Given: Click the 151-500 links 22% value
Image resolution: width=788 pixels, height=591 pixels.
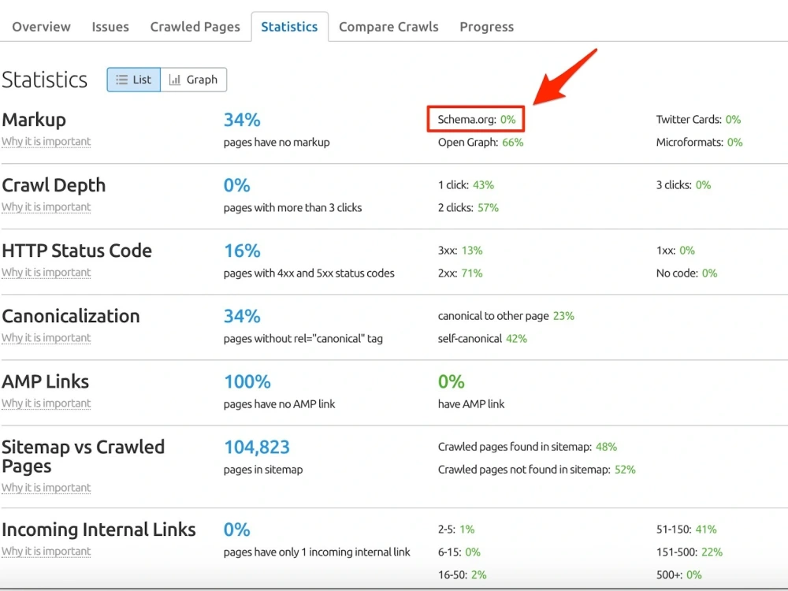Looking at the screenshot, I should pos(712,552).
